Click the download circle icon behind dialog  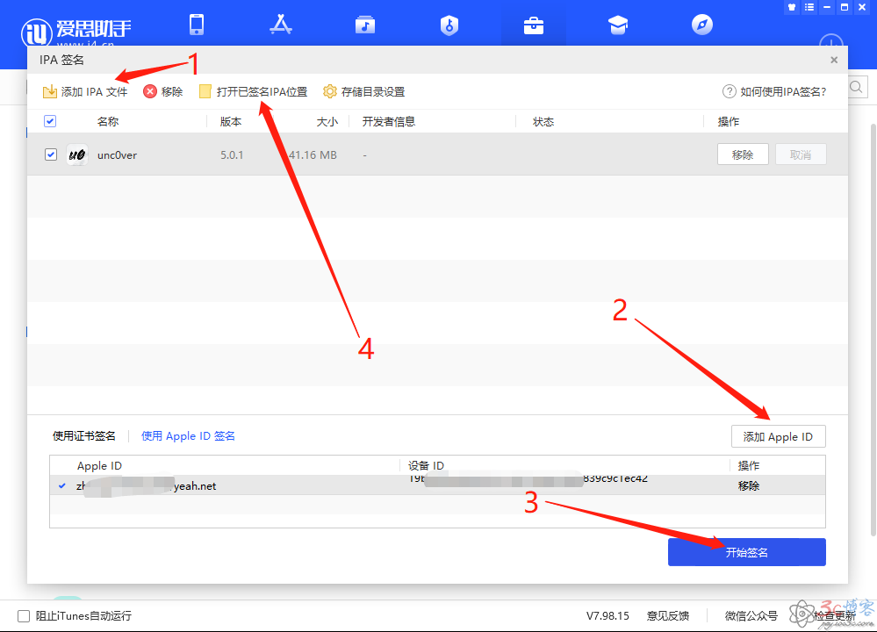click(x=831, y=40)
